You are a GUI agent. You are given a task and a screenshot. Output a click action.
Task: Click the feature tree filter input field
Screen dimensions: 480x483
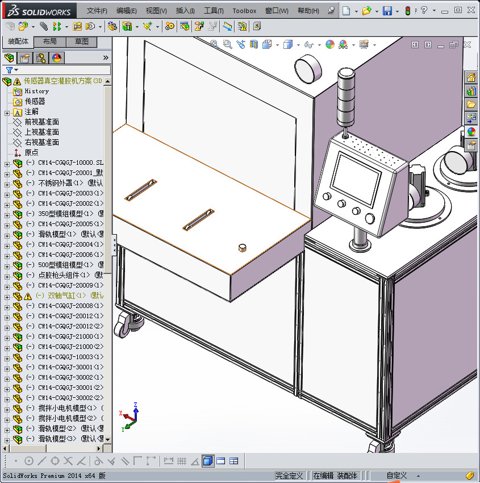click(x=65, y=70)
